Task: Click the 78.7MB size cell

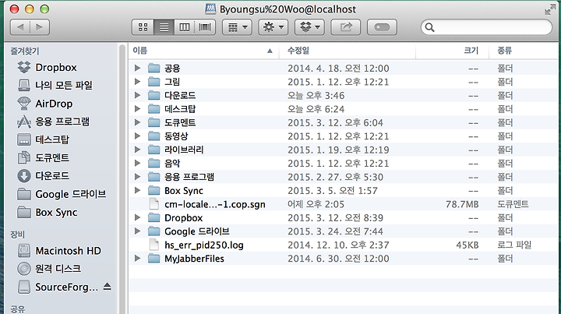Action: click(x=462, y=204)
